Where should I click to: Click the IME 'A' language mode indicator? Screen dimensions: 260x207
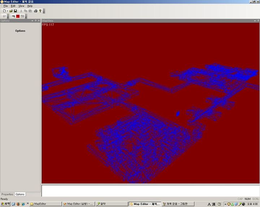click(x=209, y=204)
